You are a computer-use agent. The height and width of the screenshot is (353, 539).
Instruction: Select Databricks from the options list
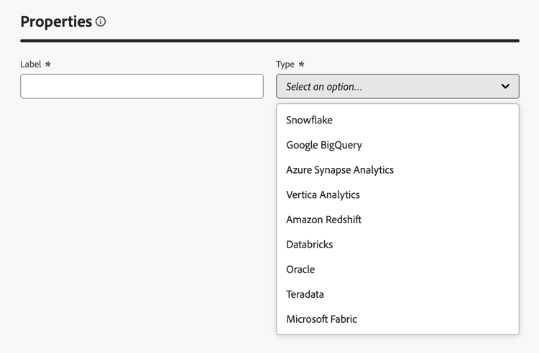pos(309,245)
